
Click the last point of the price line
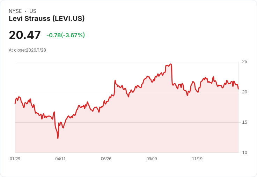(x=238, y=89)
